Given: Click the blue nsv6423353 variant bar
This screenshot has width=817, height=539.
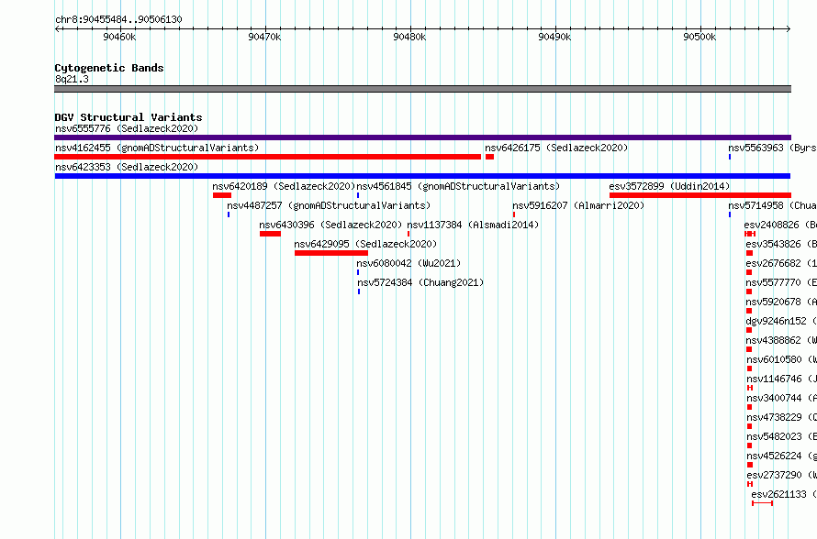Looking at the screenshot, I should (422, 176).
